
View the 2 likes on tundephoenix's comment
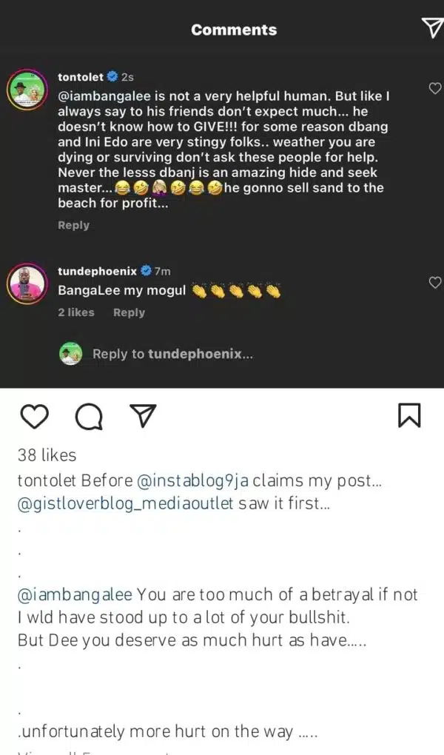click(x=76, y=312)
